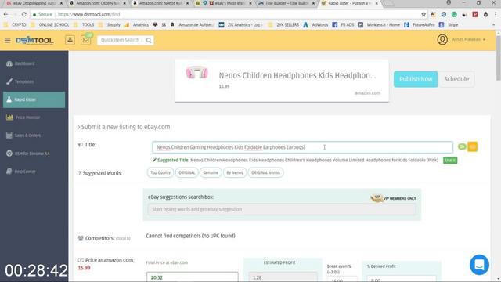Add the Top Quality suggested word

pyautogui.click(x=160, y=172)
